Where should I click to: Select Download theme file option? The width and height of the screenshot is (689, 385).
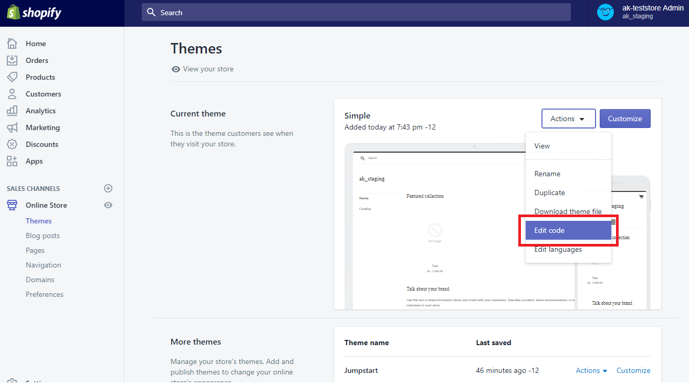click(x=568, y=211)
